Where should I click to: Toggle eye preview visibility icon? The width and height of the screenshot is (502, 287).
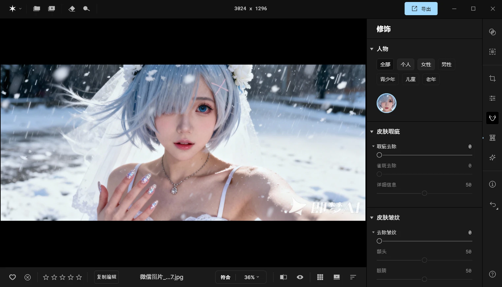pyautogui.click(x=300, y=277)
